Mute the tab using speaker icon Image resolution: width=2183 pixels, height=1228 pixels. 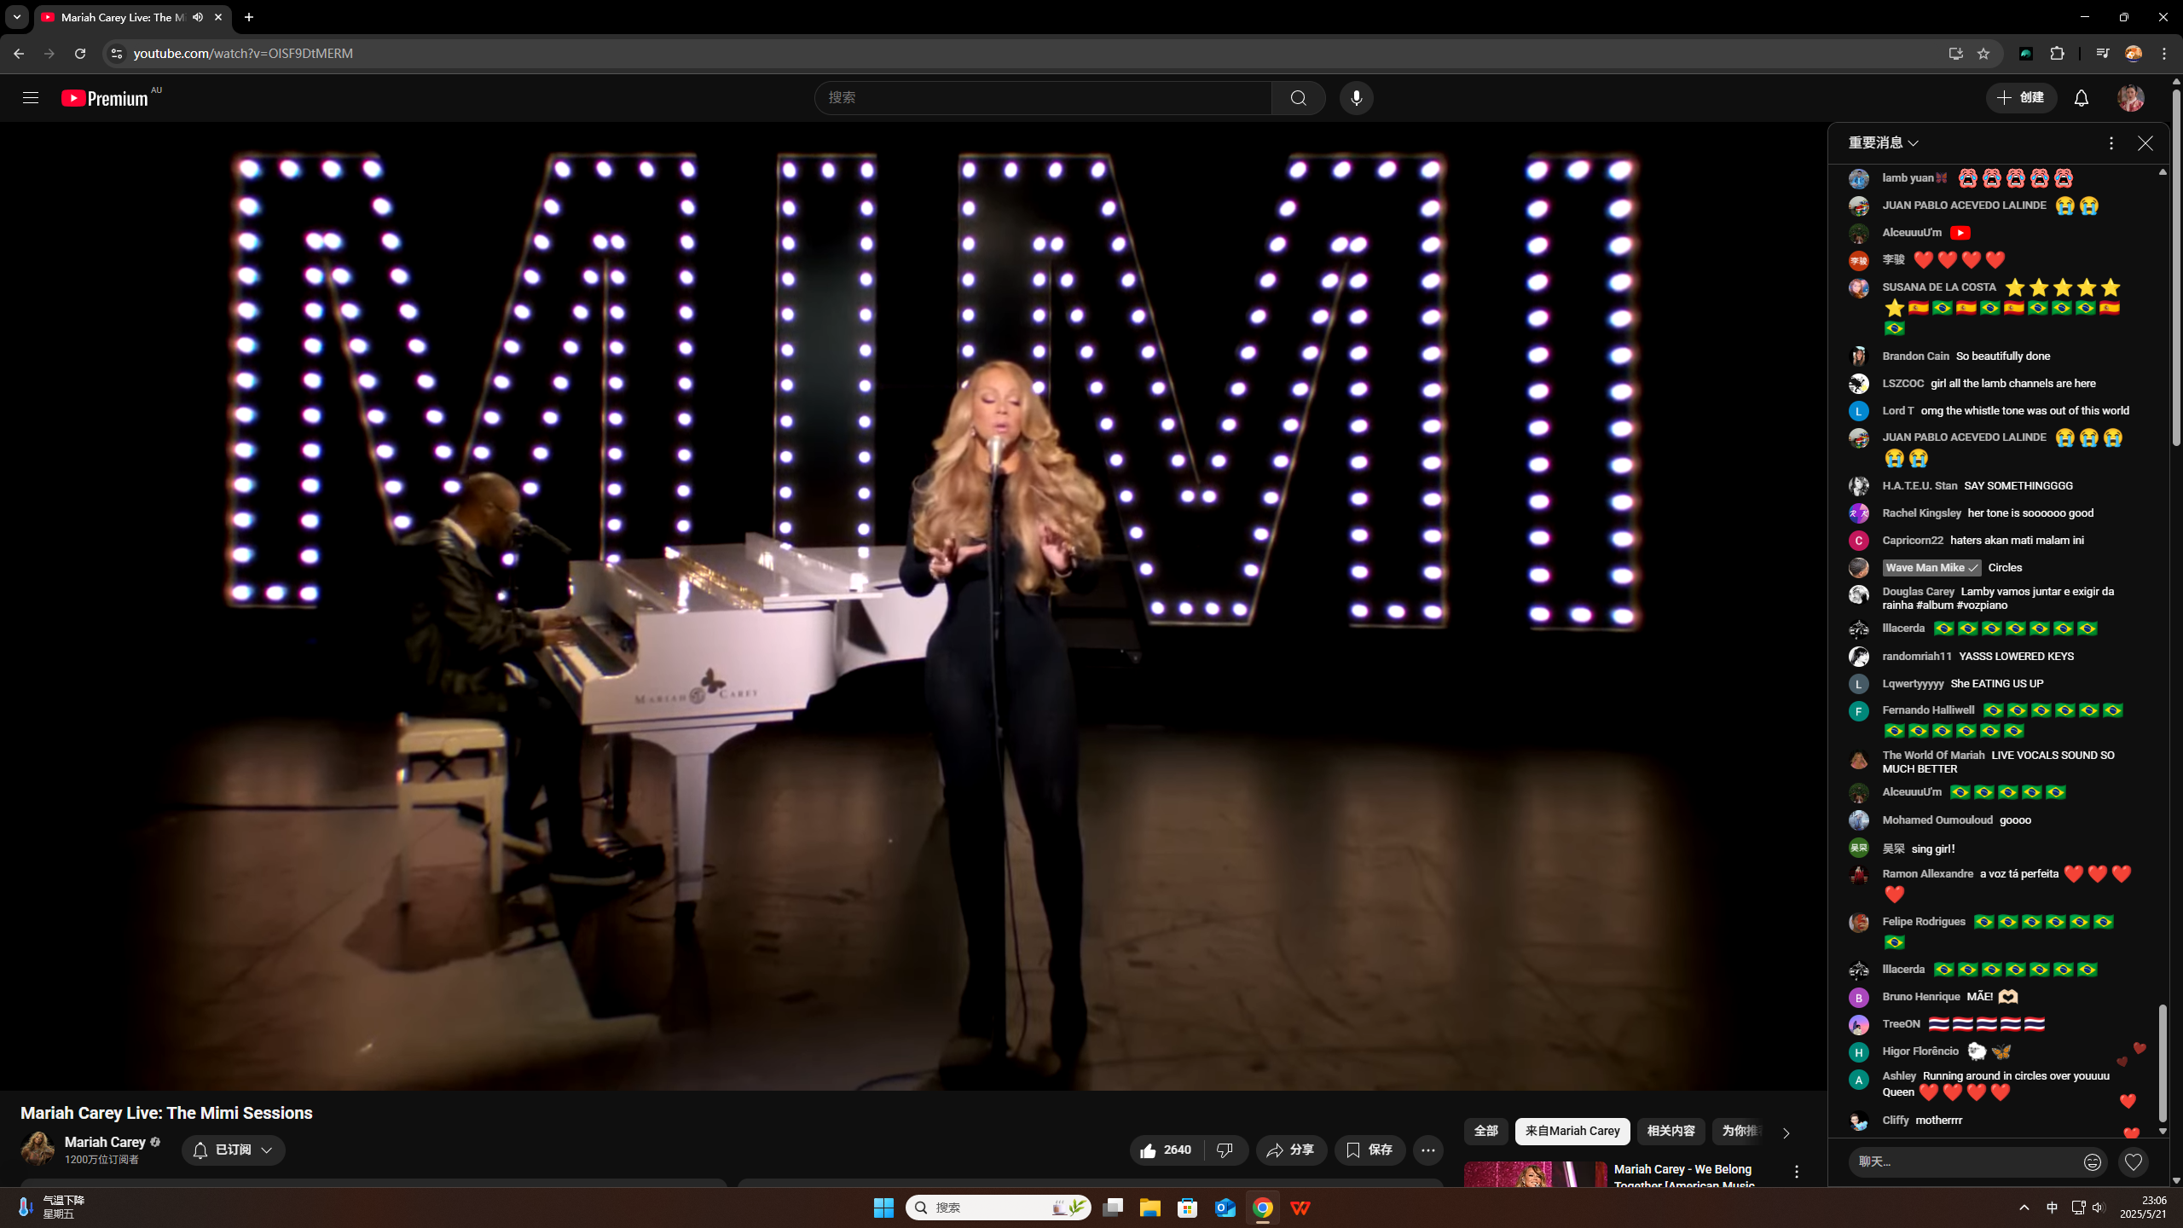(x=198, y=17)
